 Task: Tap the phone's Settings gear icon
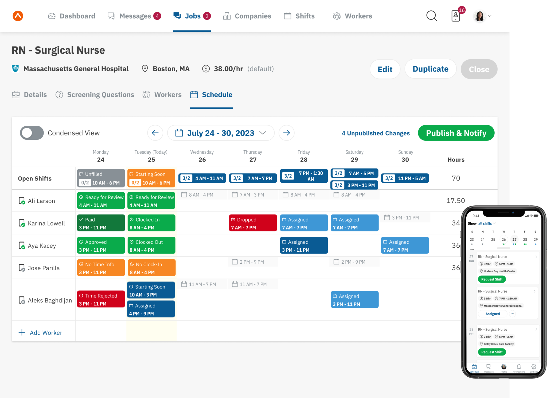[x=534, y=366]
